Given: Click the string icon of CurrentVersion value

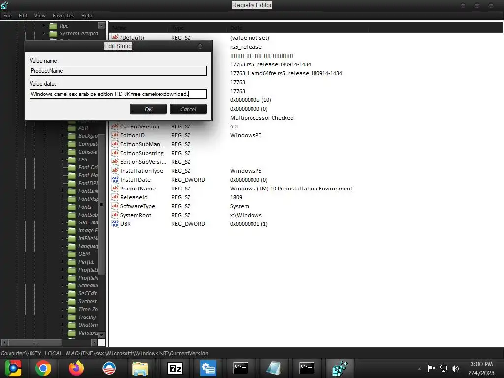Looking at the screenshot, I should [115, 126].
